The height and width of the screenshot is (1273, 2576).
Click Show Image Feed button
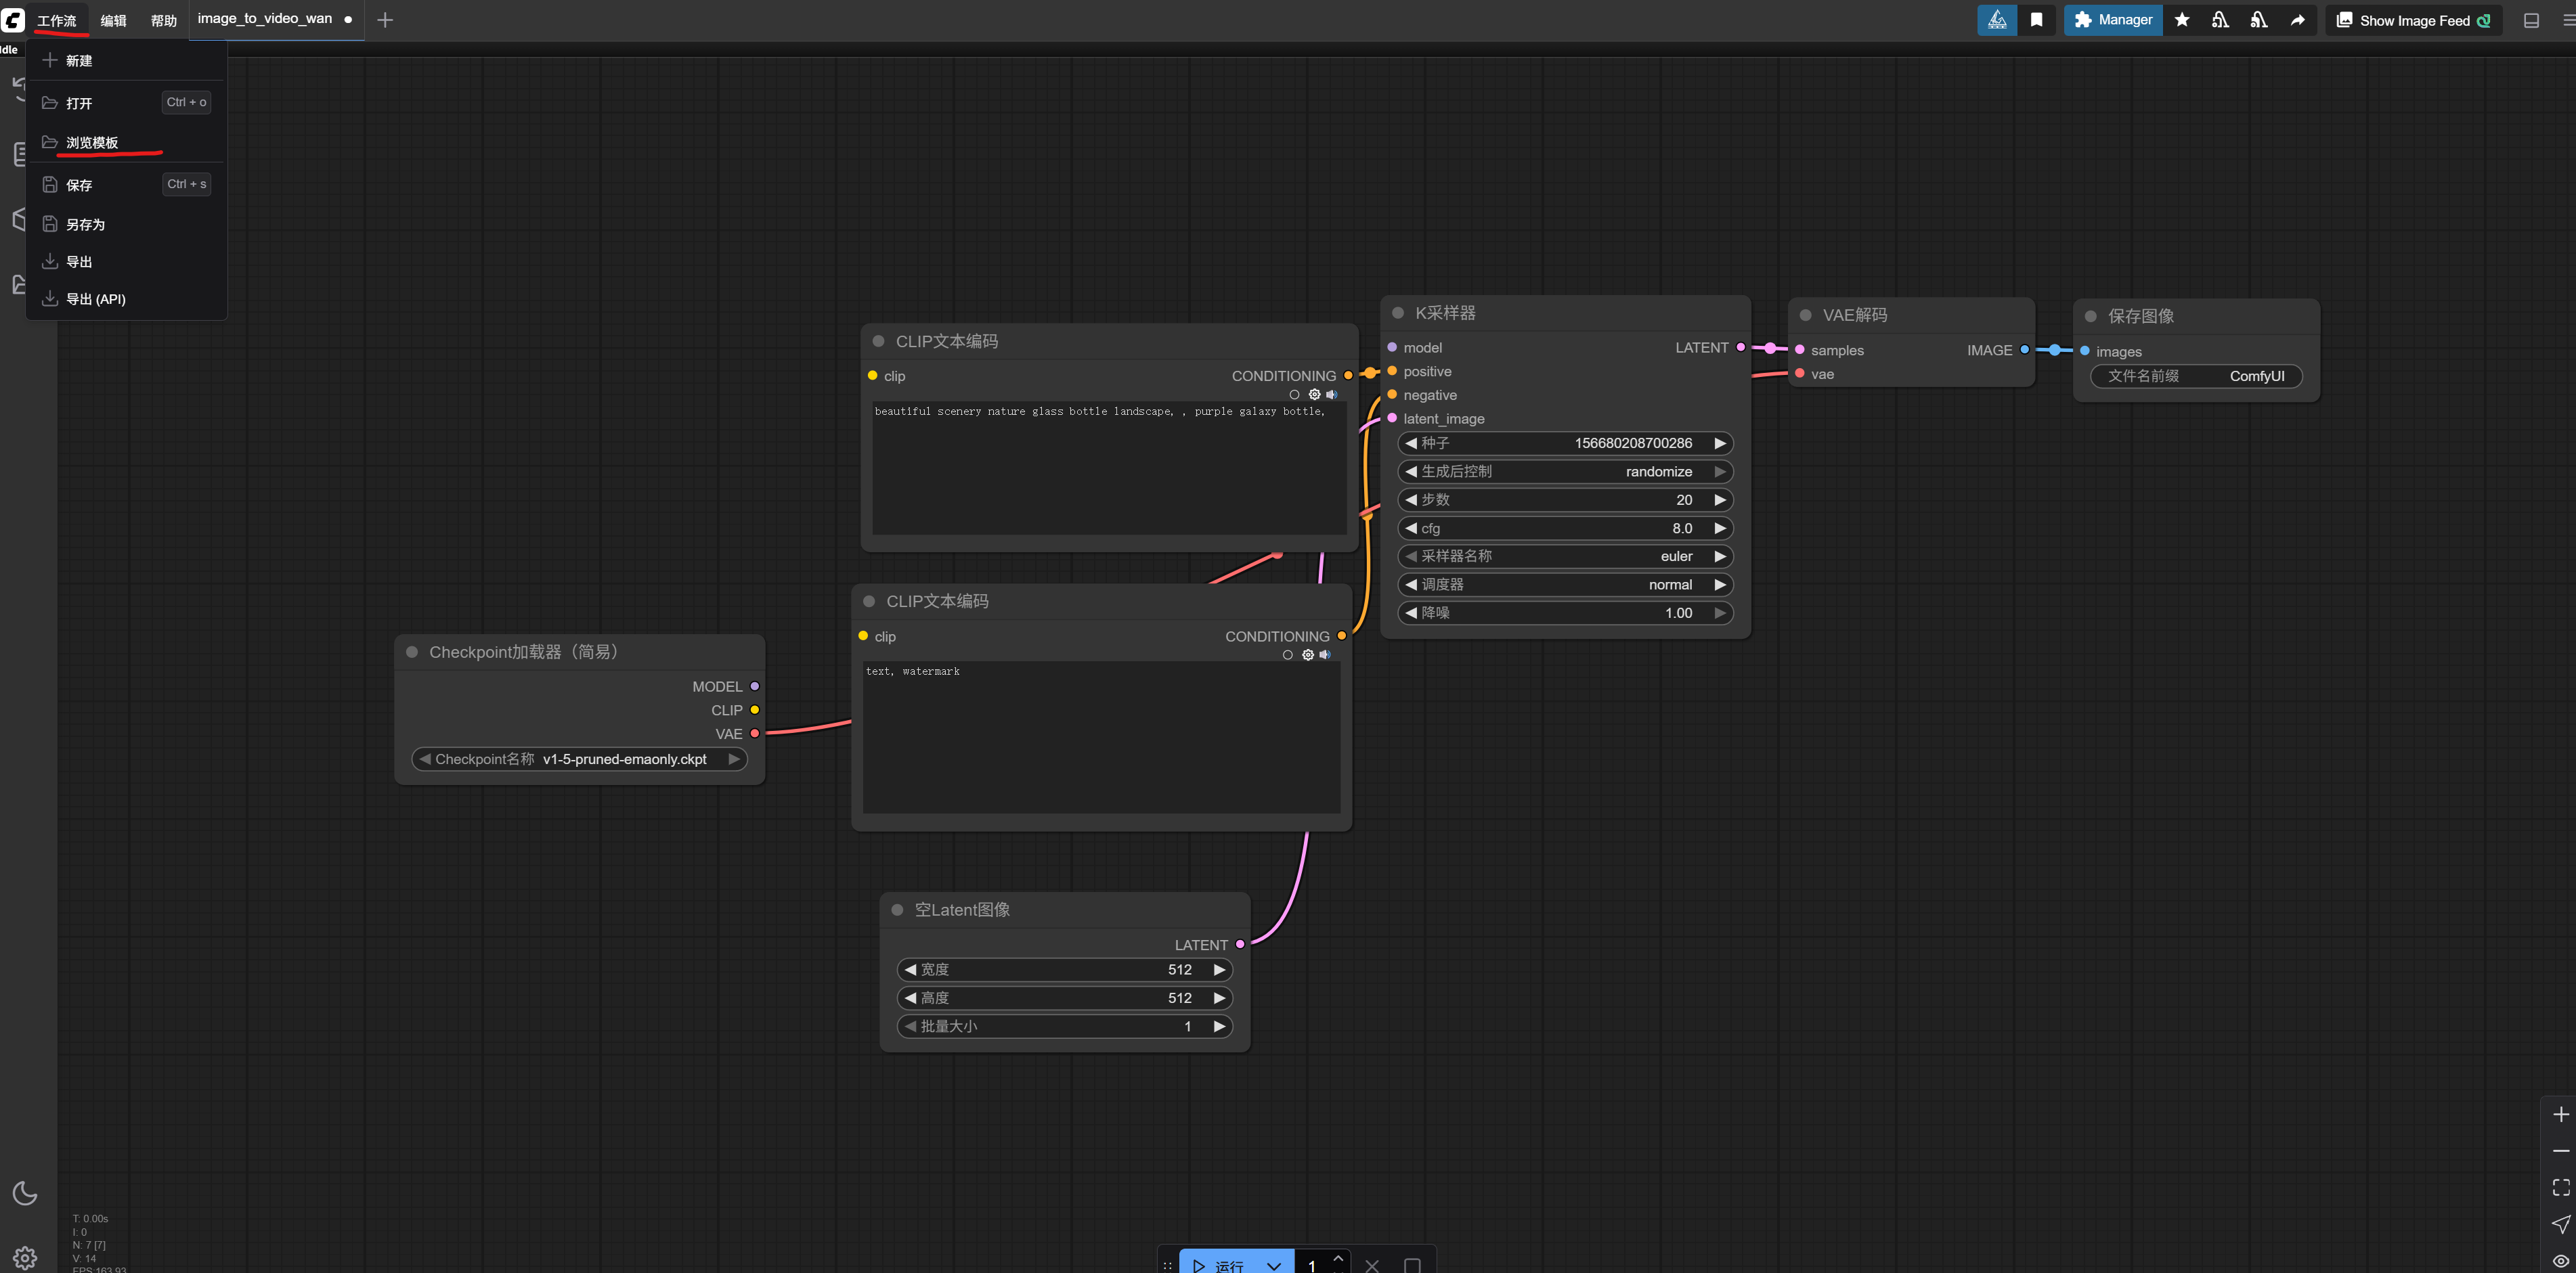point(2413,20)
